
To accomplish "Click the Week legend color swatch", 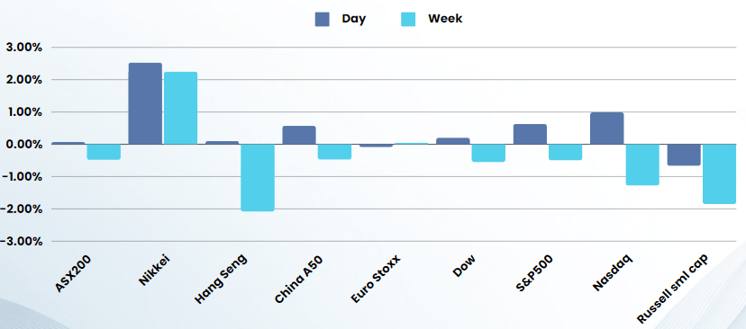I will pos(408,19).
